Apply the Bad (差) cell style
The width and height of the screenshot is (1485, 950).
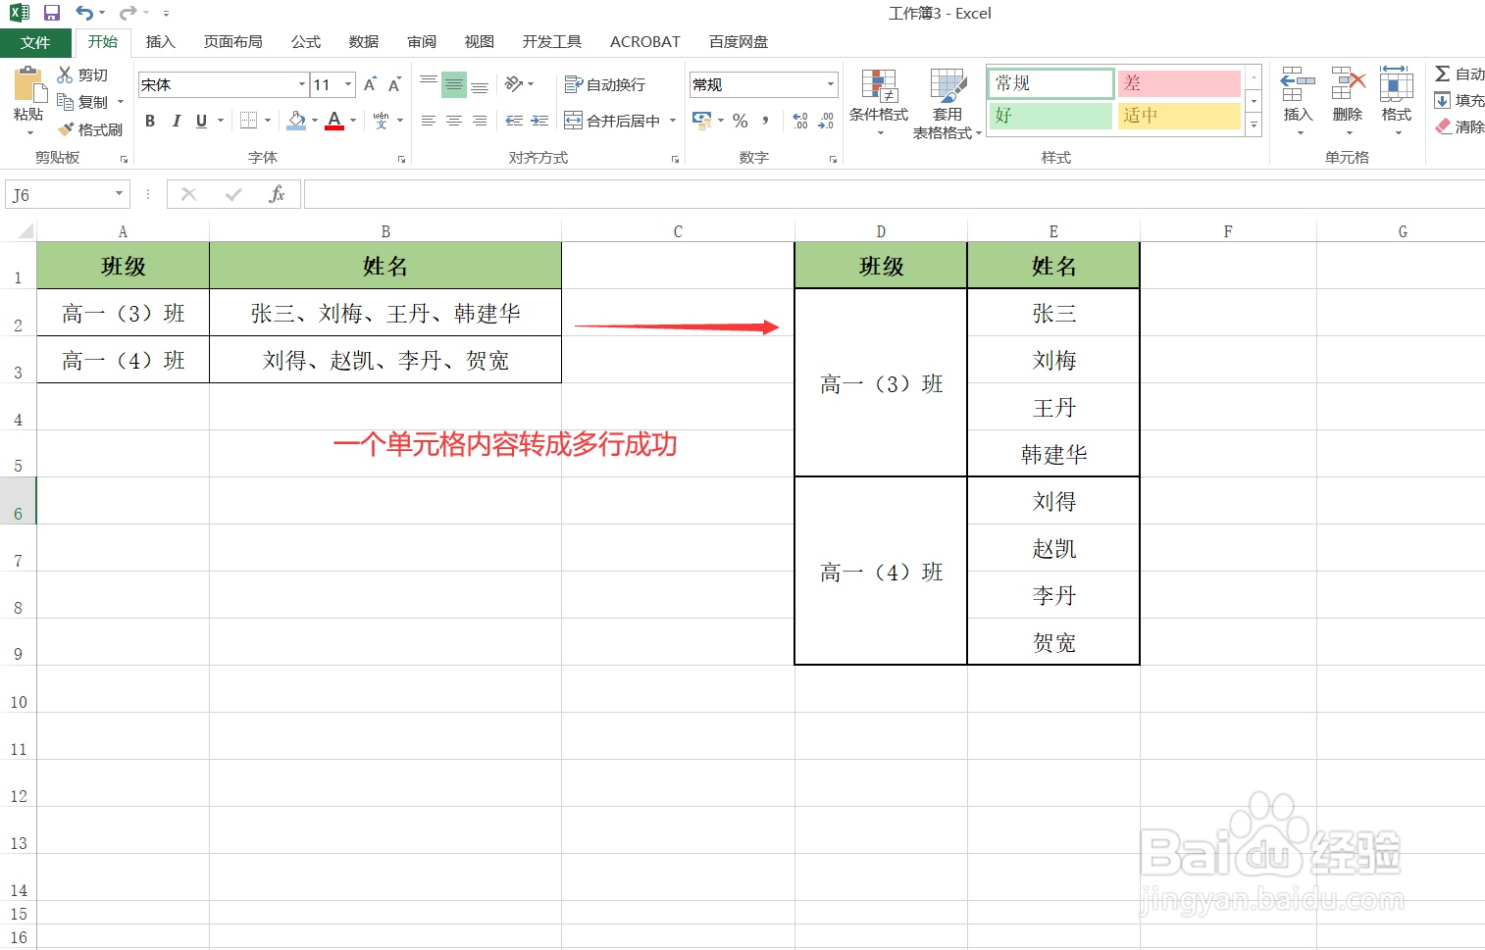coord(1180,83)
